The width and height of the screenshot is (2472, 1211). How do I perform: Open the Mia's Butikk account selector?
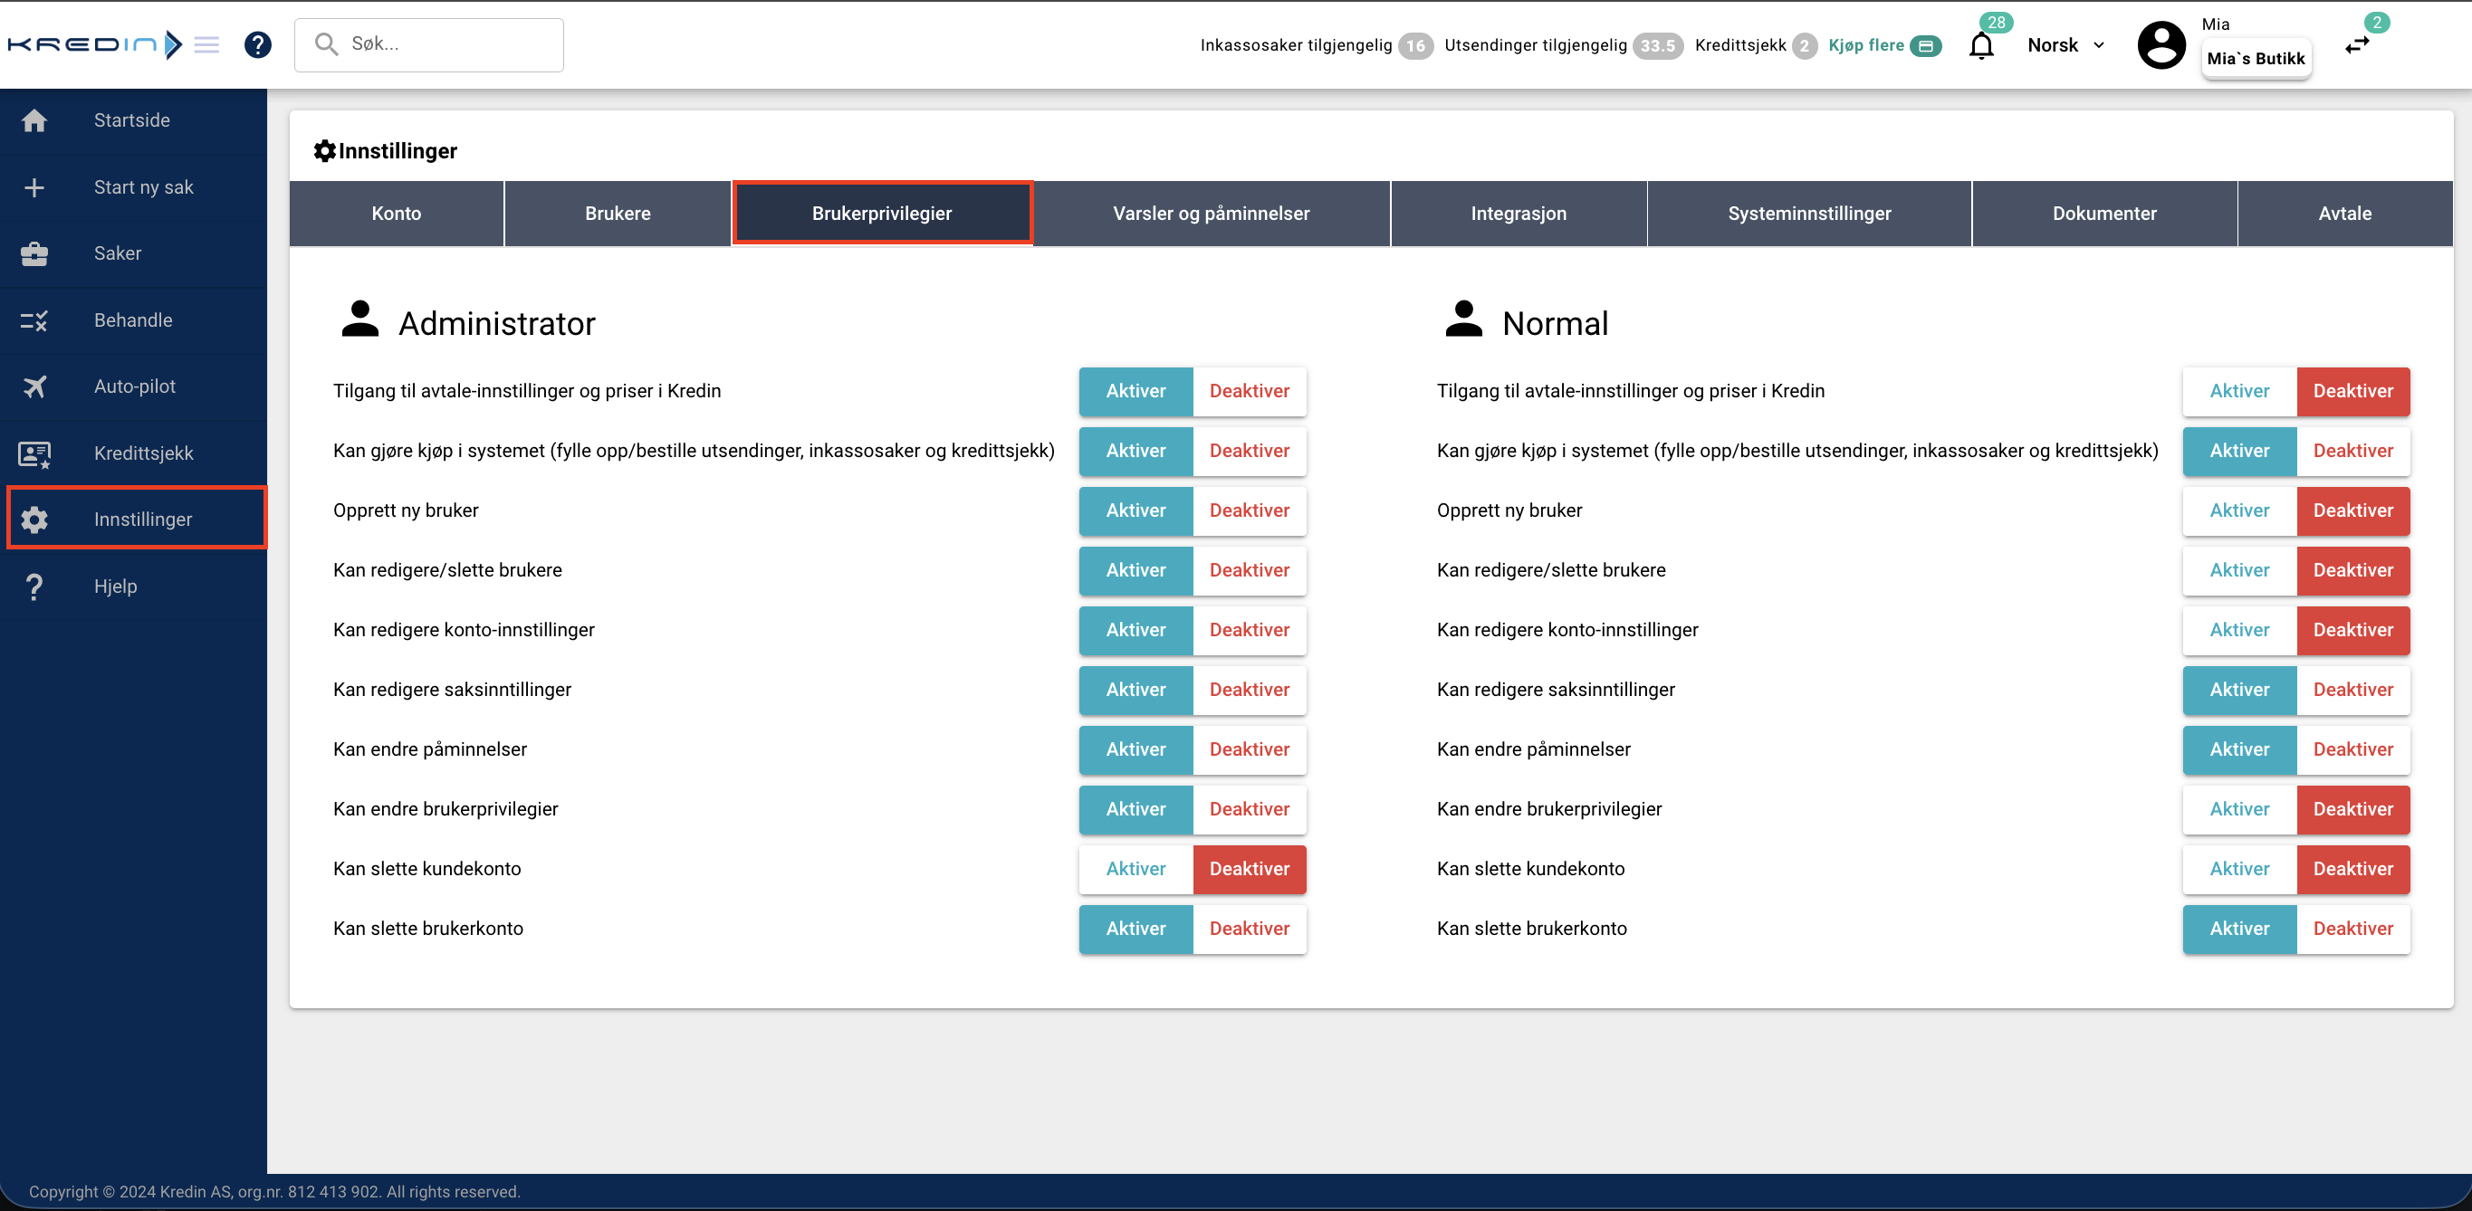[2255, 59]
